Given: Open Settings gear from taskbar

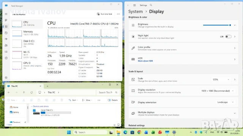Looking at the screenshot, I should point(174,132).
